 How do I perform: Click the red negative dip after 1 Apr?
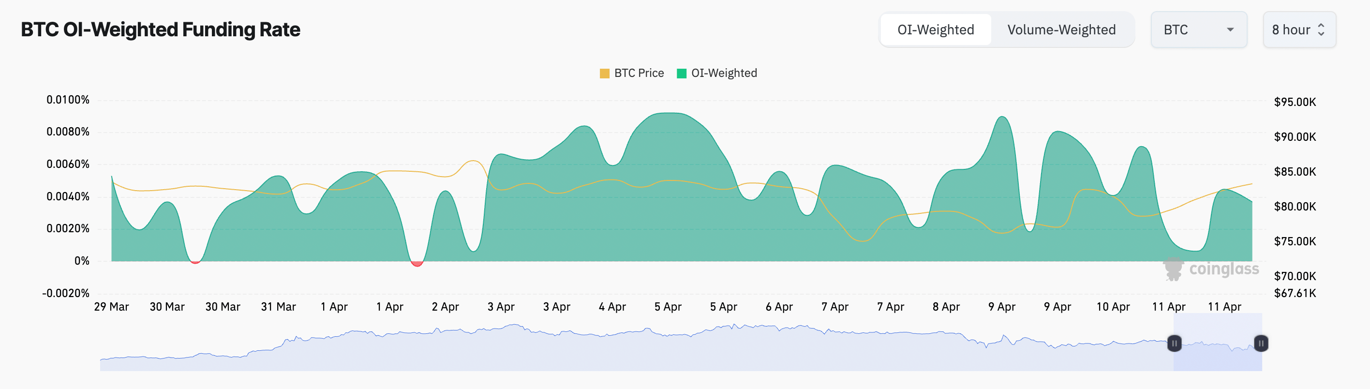pyautogui.click(x=417, y=263)
